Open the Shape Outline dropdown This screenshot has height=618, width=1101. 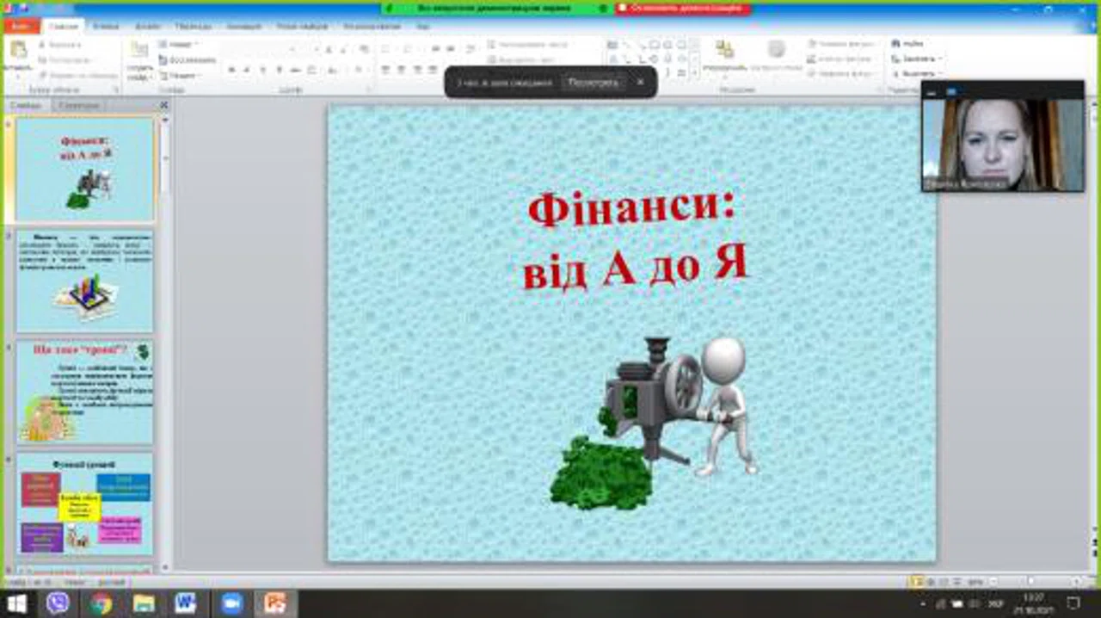click(x=842, y=59)
